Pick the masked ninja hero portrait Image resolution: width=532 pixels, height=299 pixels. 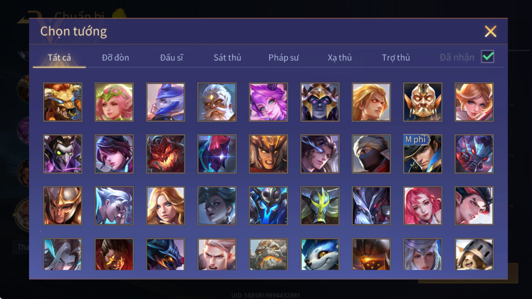pos(371,154)
